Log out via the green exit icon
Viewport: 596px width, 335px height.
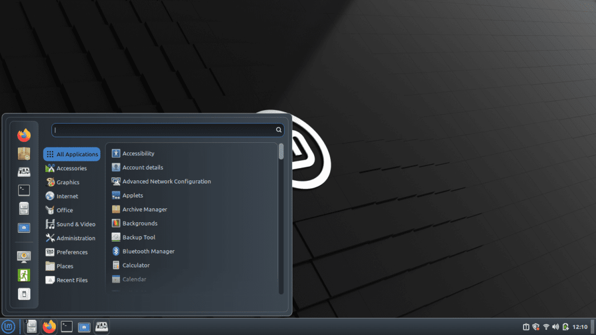[23, 275]
